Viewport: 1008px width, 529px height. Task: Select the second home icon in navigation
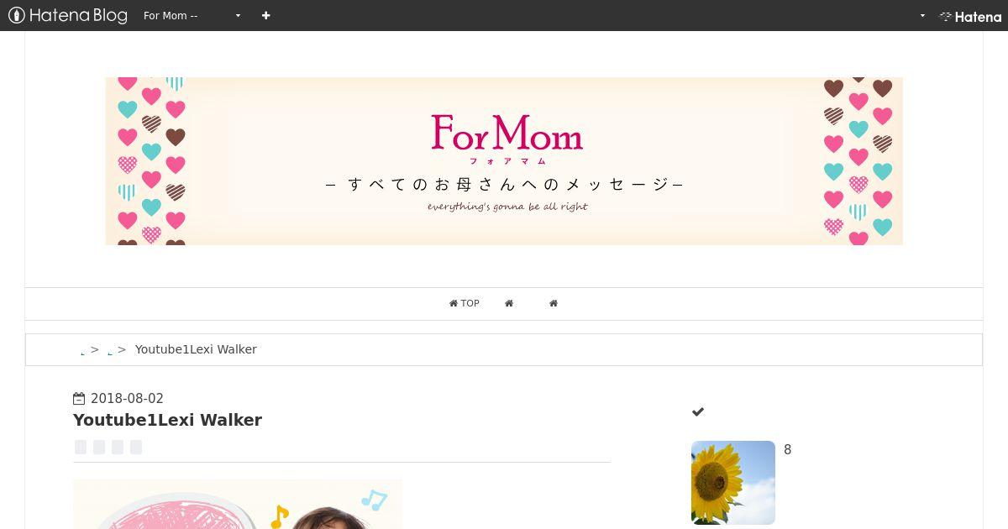coord(509,303)
